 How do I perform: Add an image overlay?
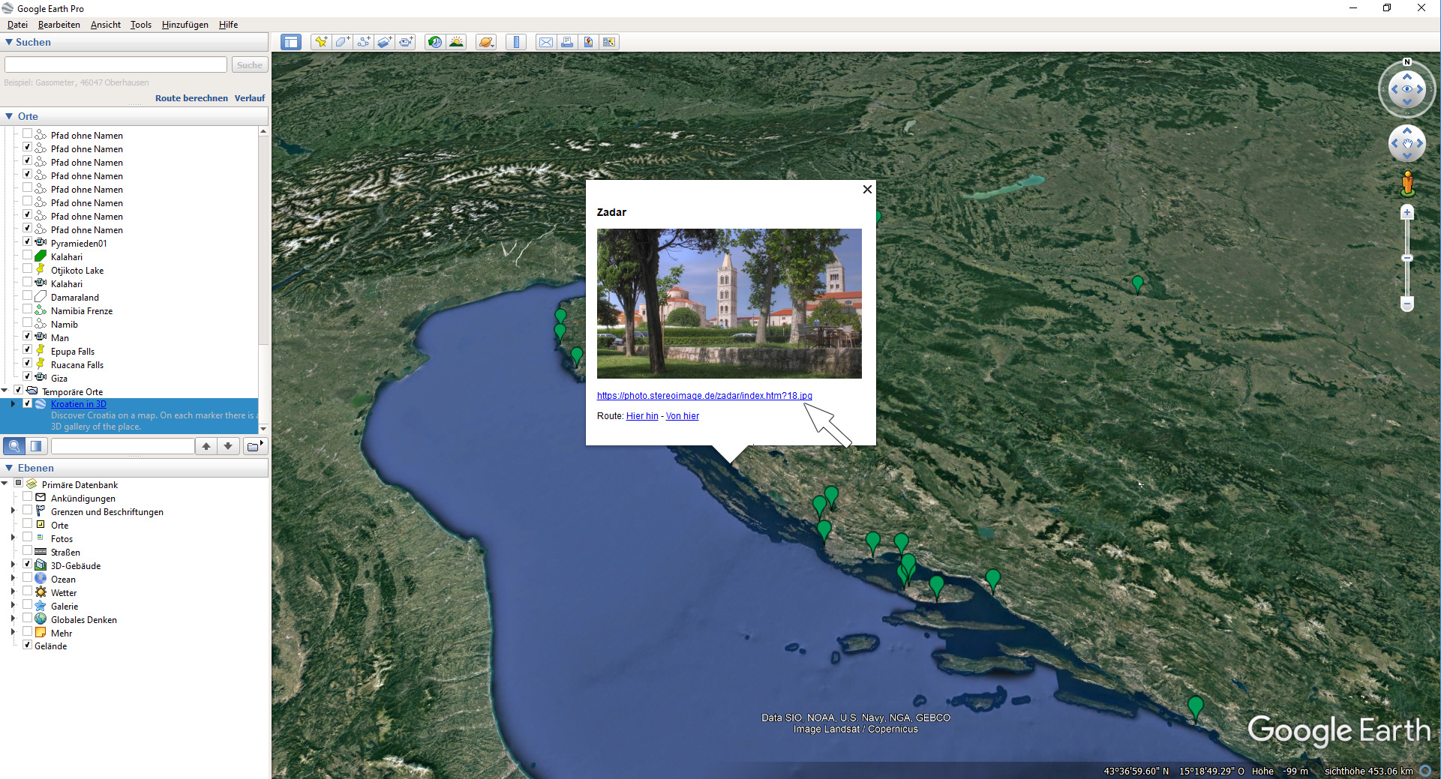(x=385, y=42)
